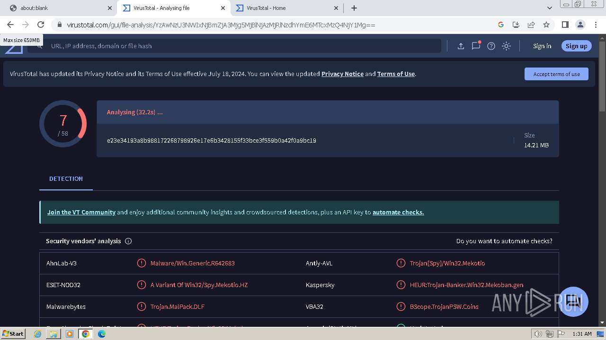Click Malwarebytes malicious alert icon

[141, 306]
